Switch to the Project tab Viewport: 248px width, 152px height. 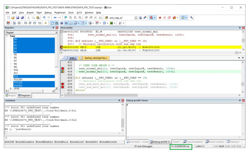coord(10,95)
